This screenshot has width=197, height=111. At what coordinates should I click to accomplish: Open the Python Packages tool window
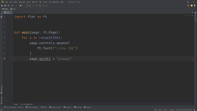[32, 107]
